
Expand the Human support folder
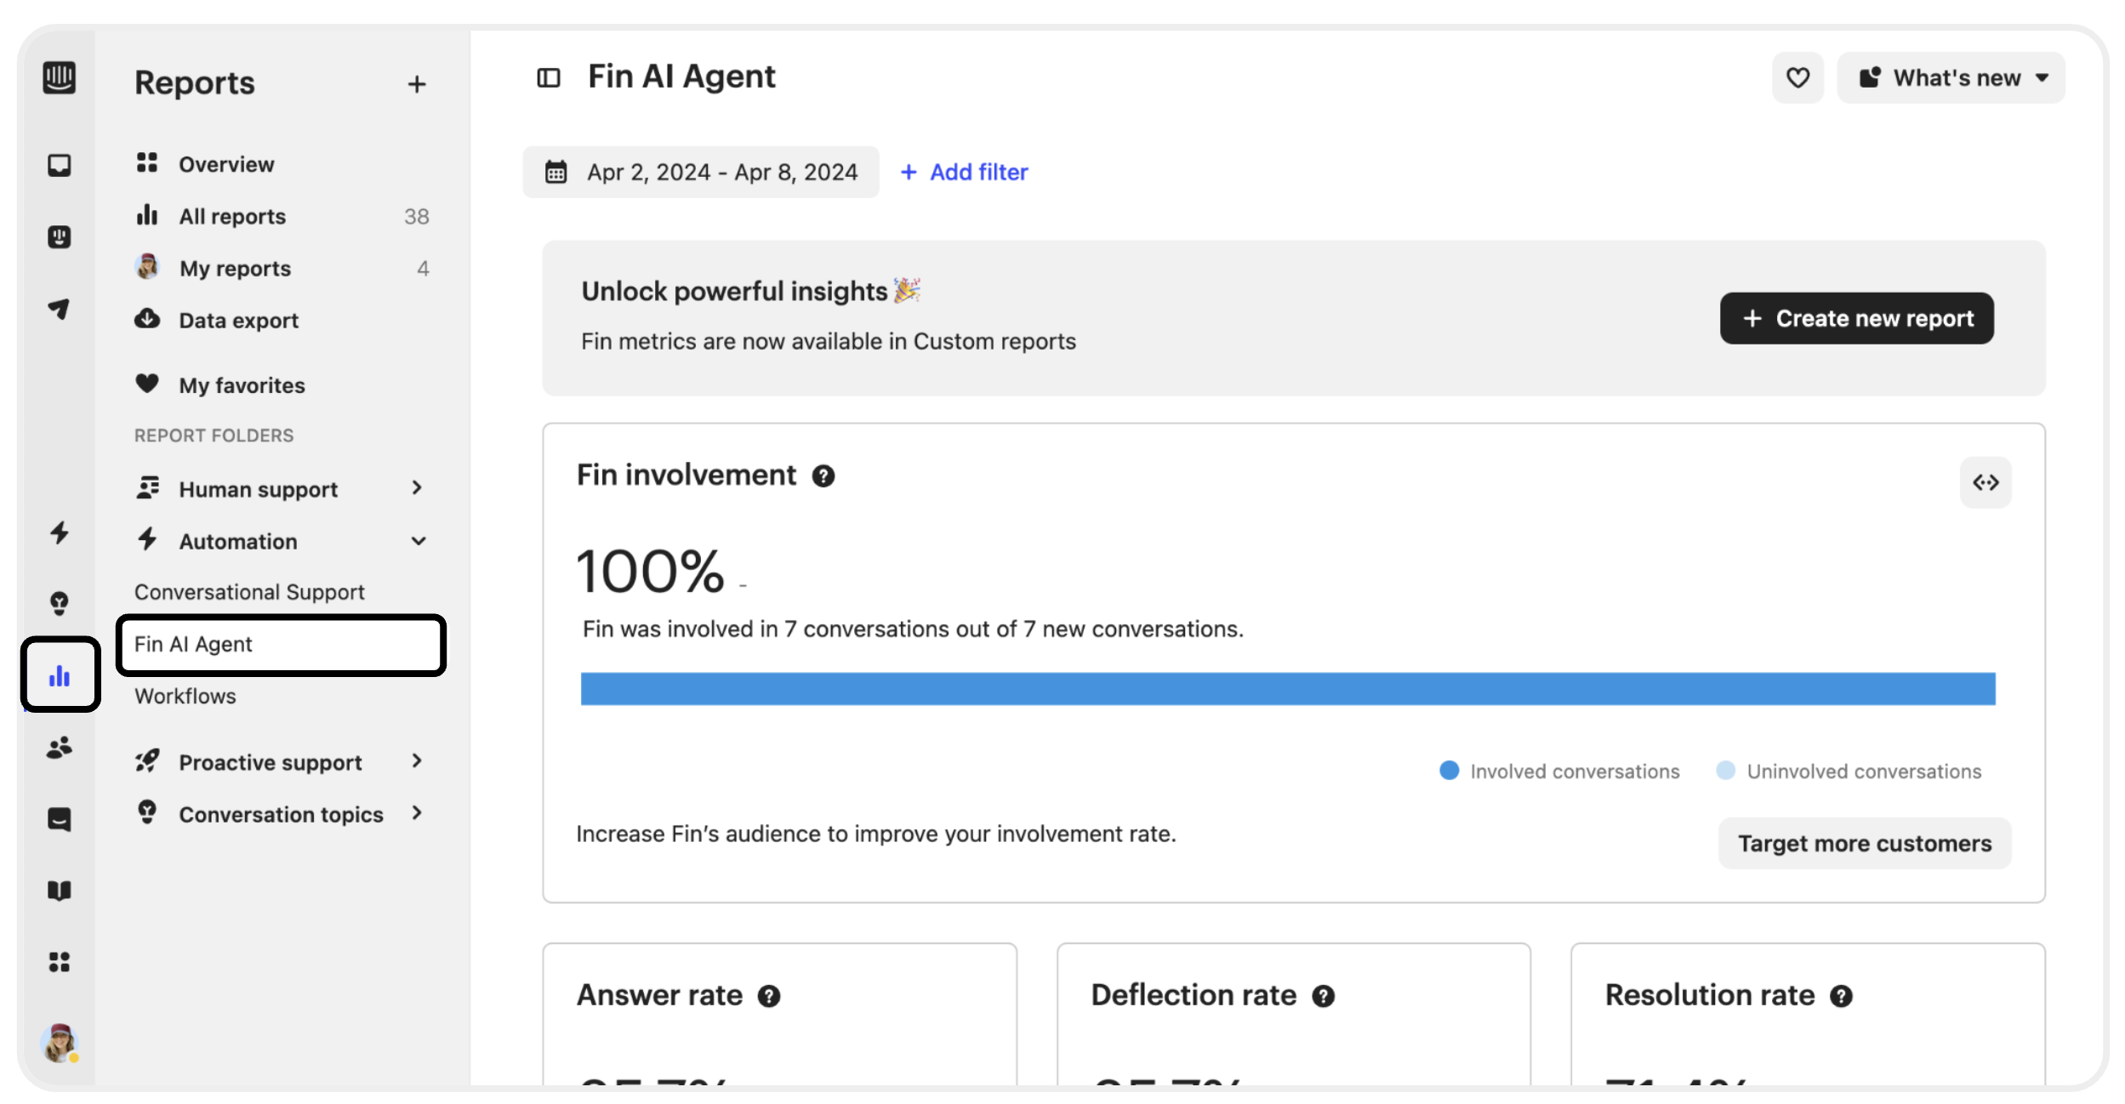(282, 489)
